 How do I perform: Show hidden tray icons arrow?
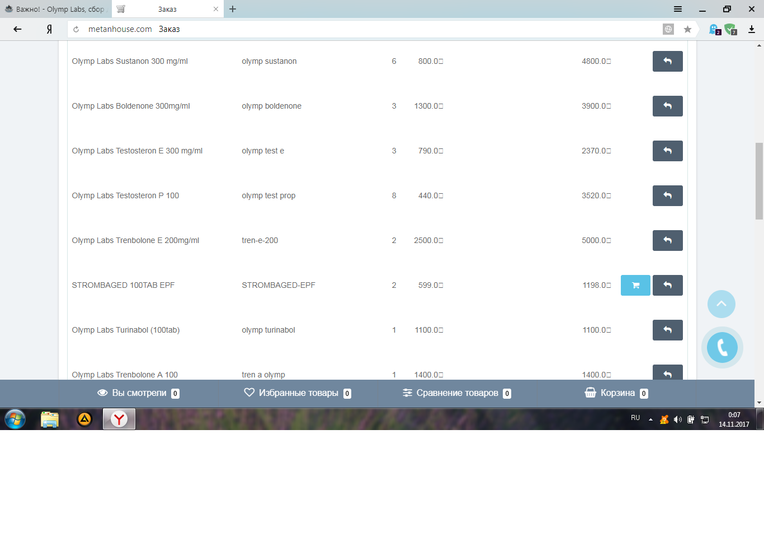click(x=650, y=419)
